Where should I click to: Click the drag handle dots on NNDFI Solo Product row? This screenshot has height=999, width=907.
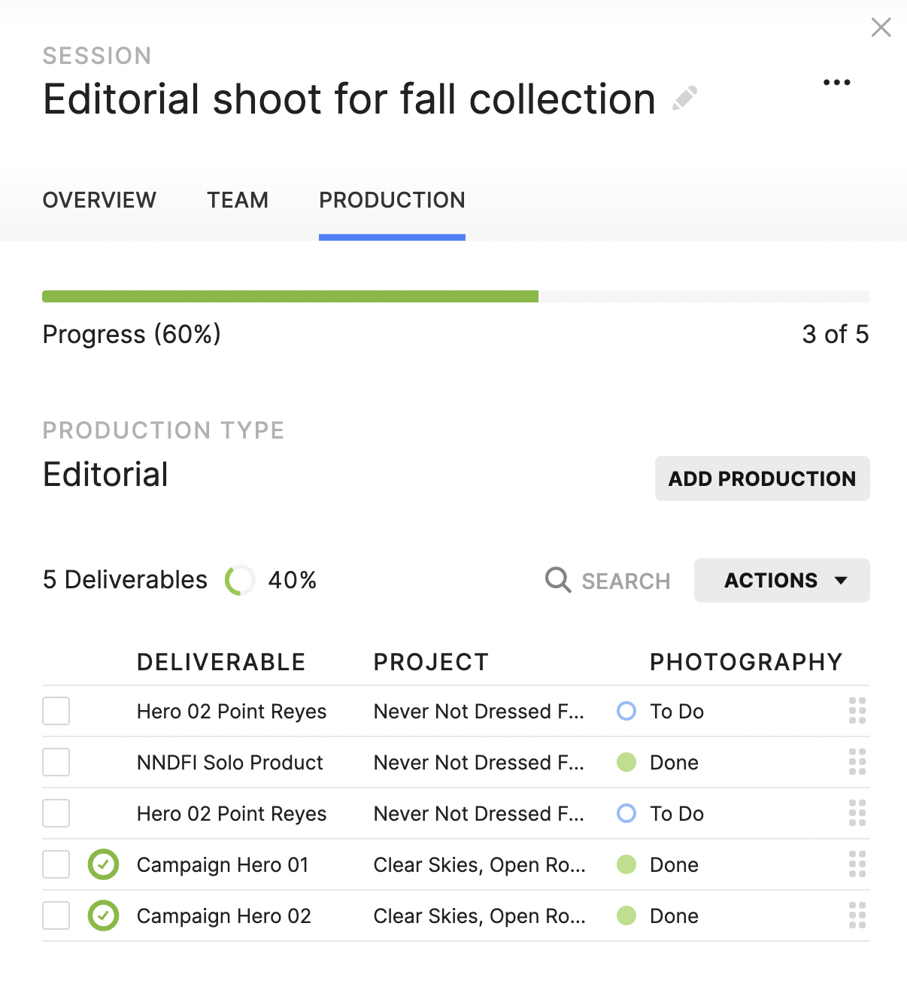point(857,762)
